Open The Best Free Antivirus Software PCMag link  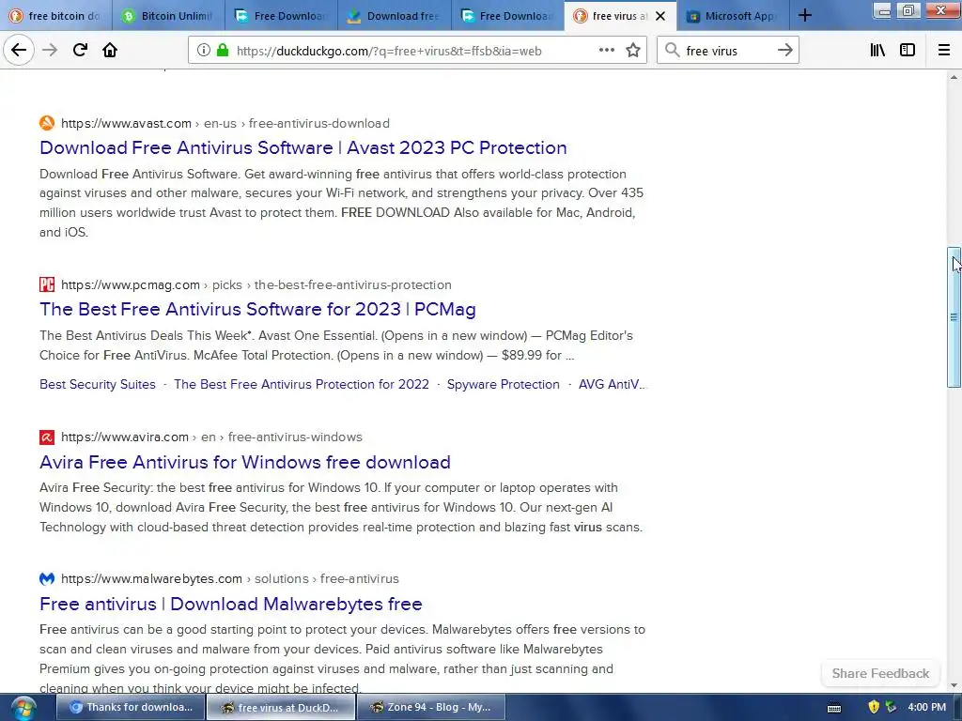point(257,309)
